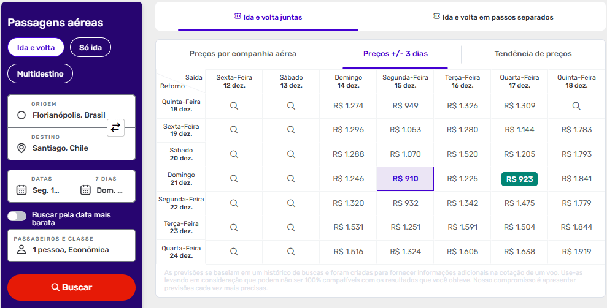
Task: Show 'Preços por companhia aérea' tab
Action: [x=243, y=54]
